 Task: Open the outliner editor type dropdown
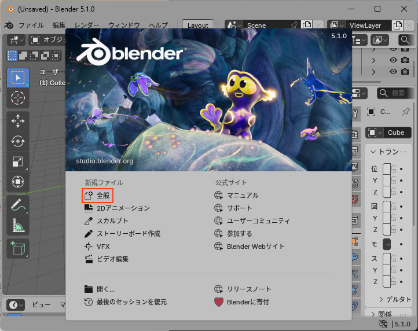pyautogui.click(x=359, y=40)
